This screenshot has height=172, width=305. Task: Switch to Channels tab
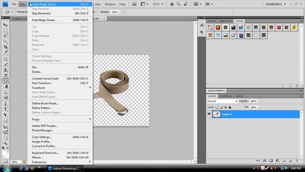click(225, 96)
